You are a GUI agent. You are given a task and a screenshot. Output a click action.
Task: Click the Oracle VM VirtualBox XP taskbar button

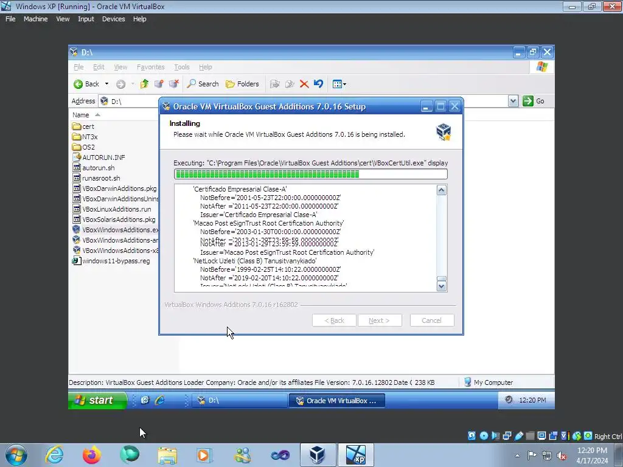click(336, 400)
